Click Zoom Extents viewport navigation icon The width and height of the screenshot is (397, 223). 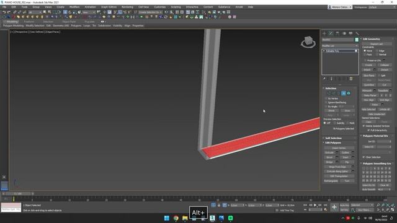(388, 205)
